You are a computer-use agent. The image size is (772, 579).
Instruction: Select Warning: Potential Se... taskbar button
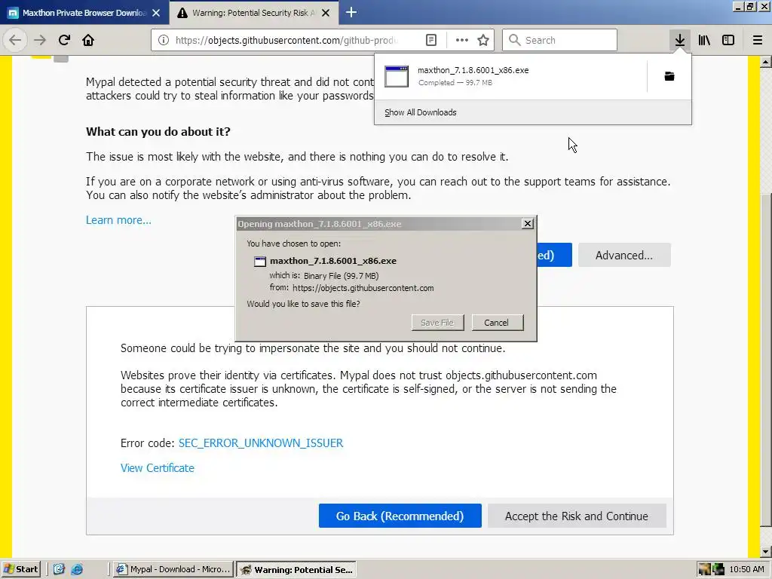296,569
